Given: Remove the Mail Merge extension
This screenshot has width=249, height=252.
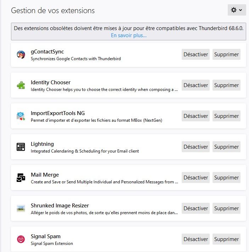Looking at the screenshot, I should (x=226, y=178).
